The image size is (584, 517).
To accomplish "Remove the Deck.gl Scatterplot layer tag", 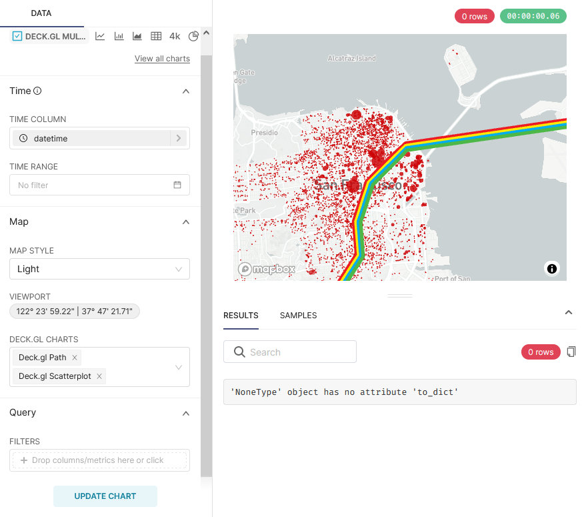I will [x=99, y=376].
